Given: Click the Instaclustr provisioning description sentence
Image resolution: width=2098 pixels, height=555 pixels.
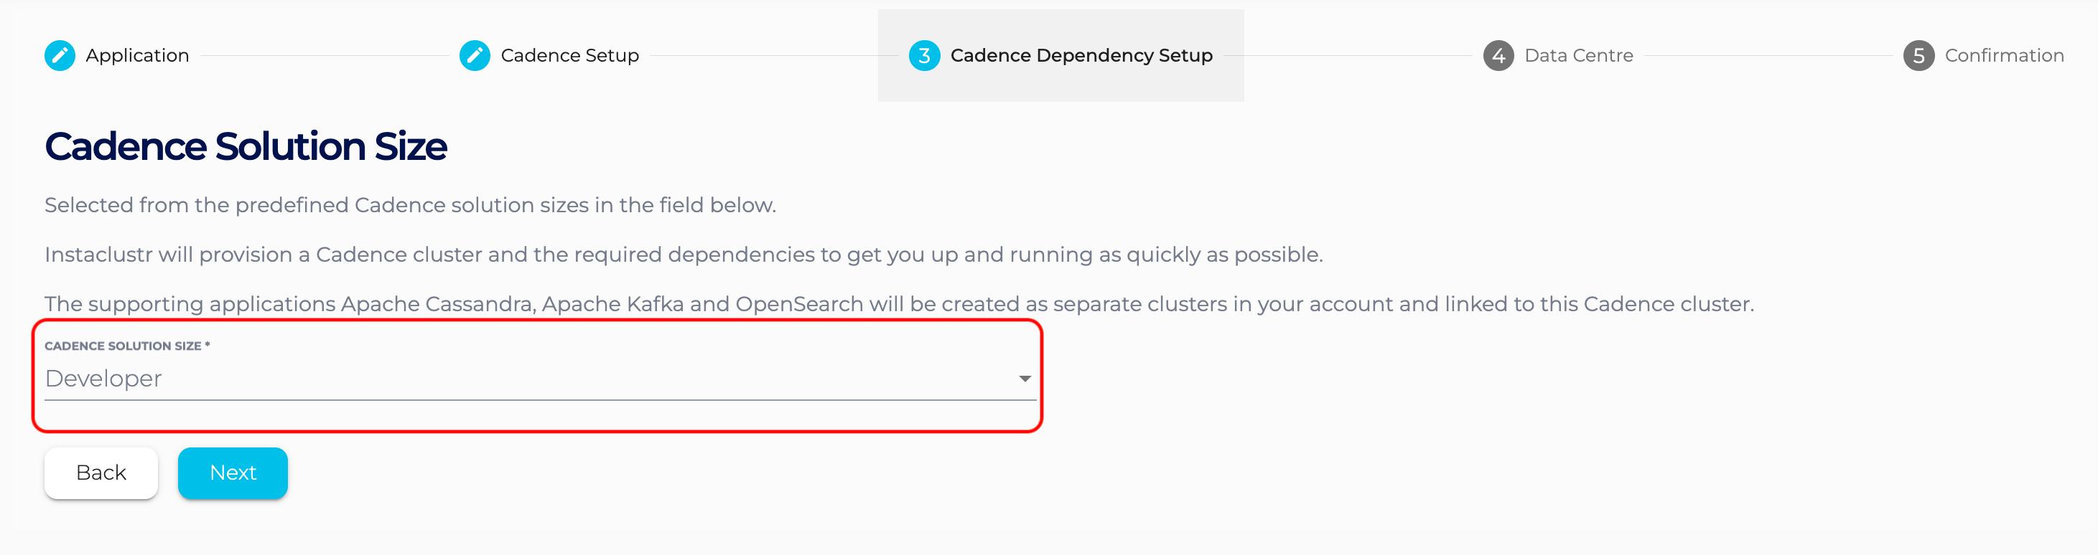Looking at the screenshot, I should pyautogui.click(x=683, y=255).
